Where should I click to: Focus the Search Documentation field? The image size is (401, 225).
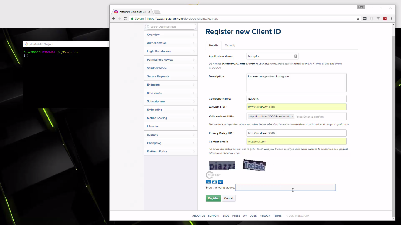[171, 27]
